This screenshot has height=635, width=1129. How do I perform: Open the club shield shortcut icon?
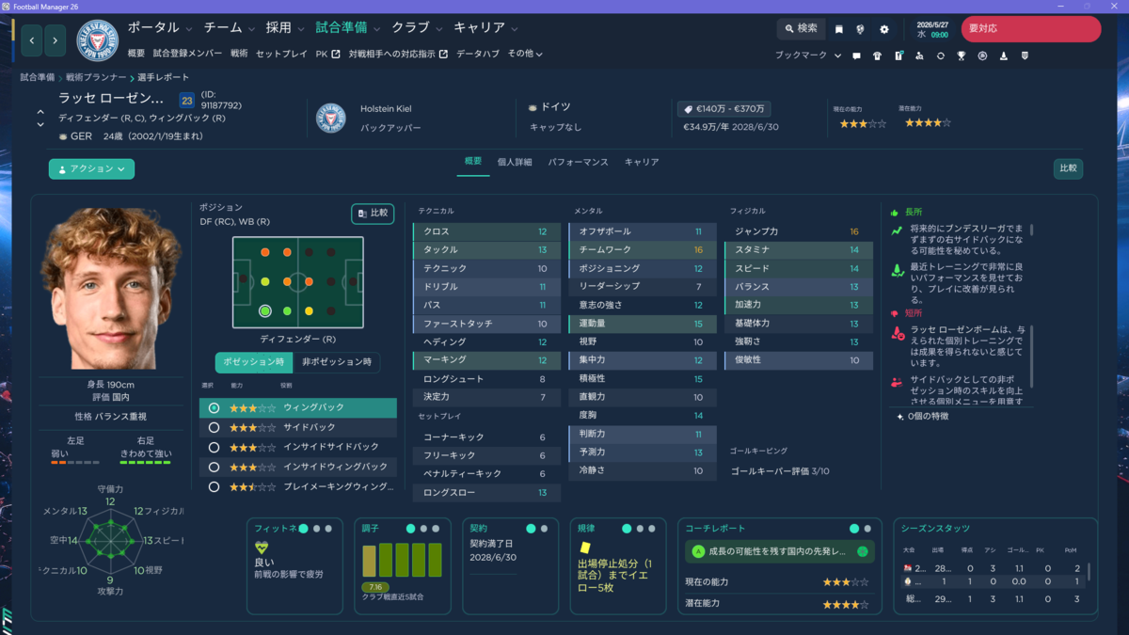click(x=1025, y=56)
